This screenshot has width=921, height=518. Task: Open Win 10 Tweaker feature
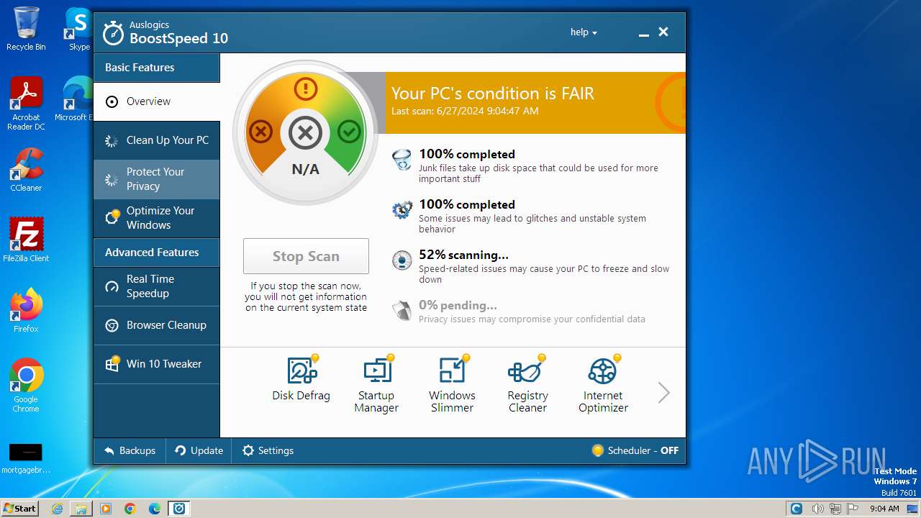[x=157, y=364]
